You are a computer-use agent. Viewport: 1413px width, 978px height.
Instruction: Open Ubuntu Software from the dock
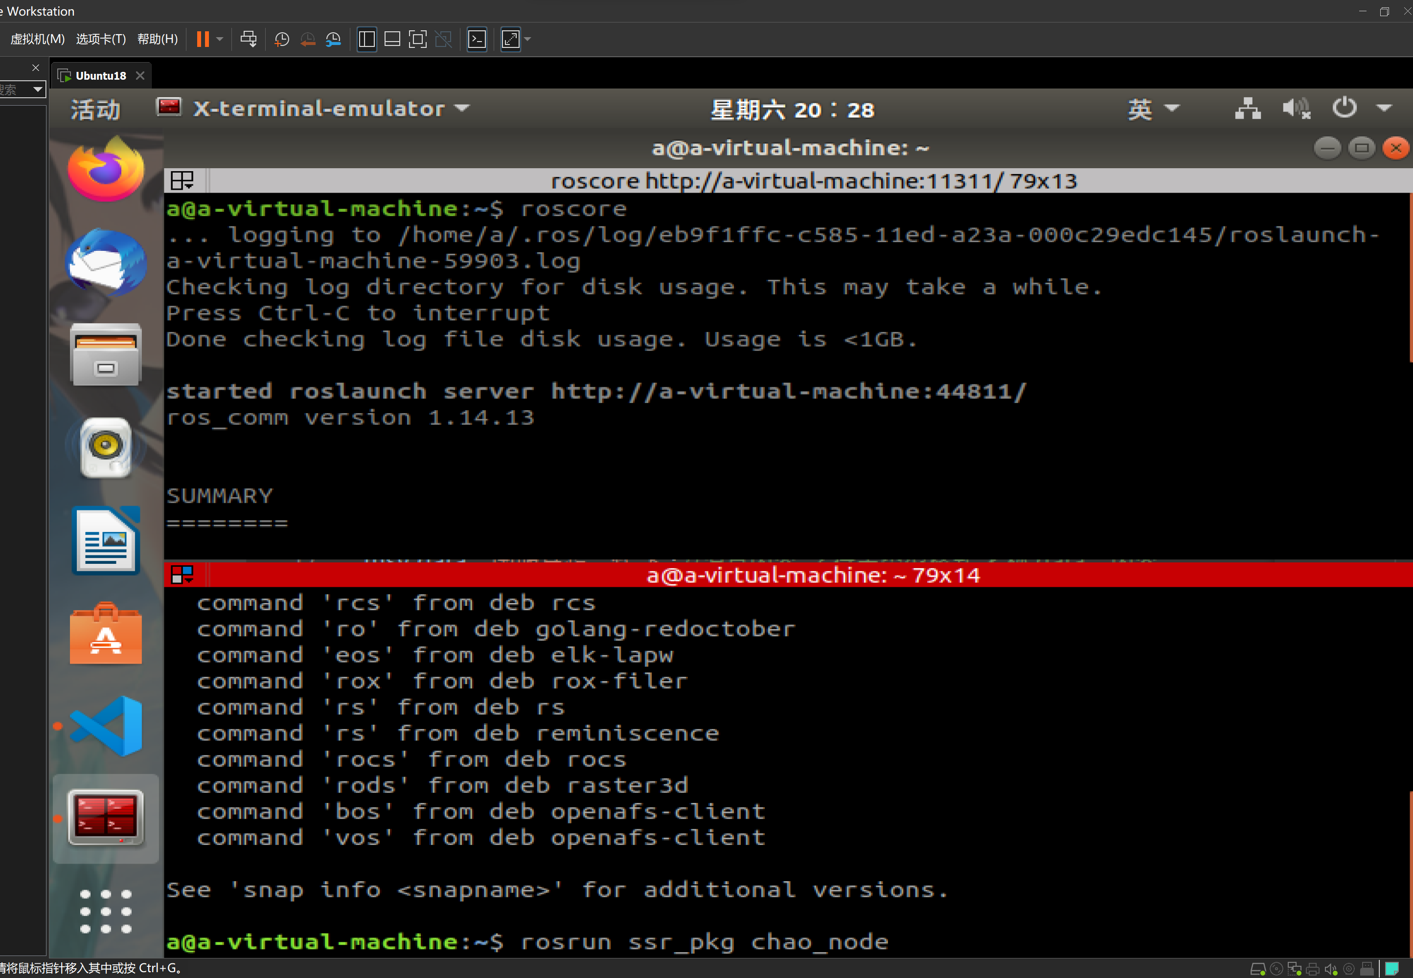106,633
